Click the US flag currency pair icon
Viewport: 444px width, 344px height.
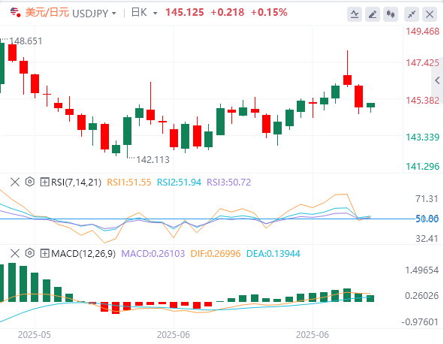tap(15, 13)
